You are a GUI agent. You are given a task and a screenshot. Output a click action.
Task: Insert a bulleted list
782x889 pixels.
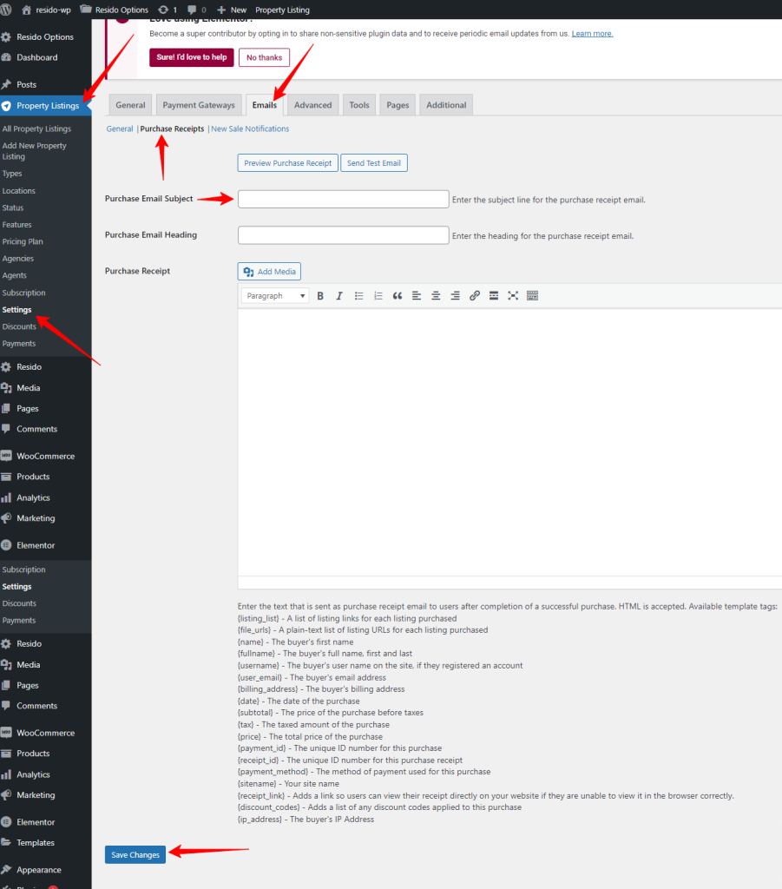pyautogui.click(x=358, y=295)
